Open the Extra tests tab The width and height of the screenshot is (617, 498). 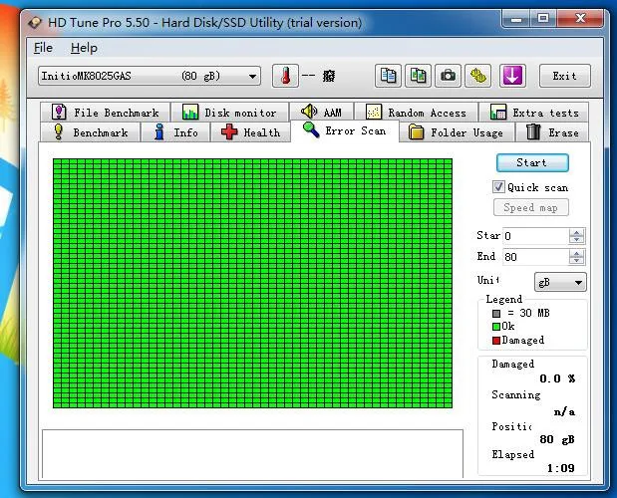534,113
